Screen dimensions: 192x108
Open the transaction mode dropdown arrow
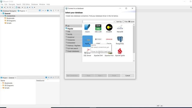click(x=30, y=7)
